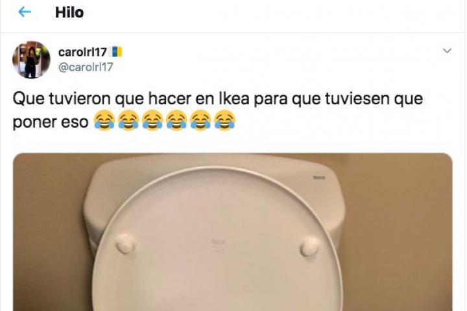Click the flag emoji beside carolrl17
This screenshot has height=311, width=467.
click(x=117, y=52)
